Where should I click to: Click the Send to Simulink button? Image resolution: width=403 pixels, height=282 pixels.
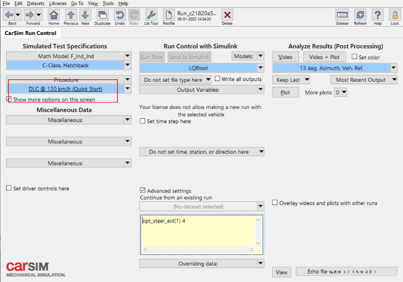coord(189,57)
